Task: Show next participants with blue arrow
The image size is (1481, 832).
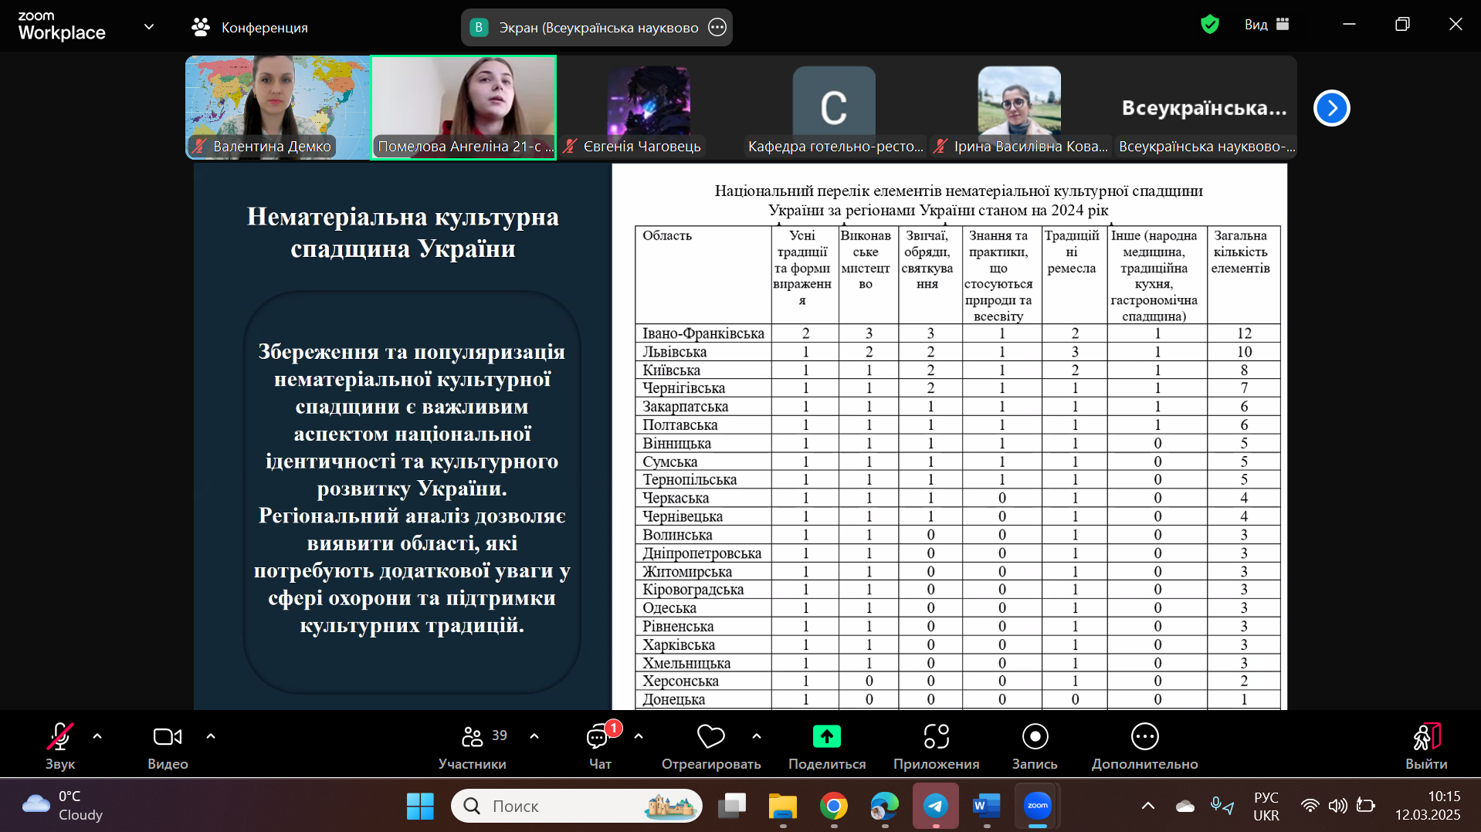Action: point(1331,108)
